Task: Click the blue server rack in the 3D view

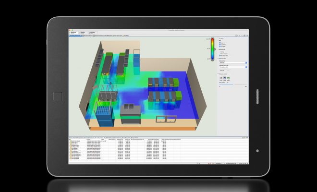Action: (103, 115)
